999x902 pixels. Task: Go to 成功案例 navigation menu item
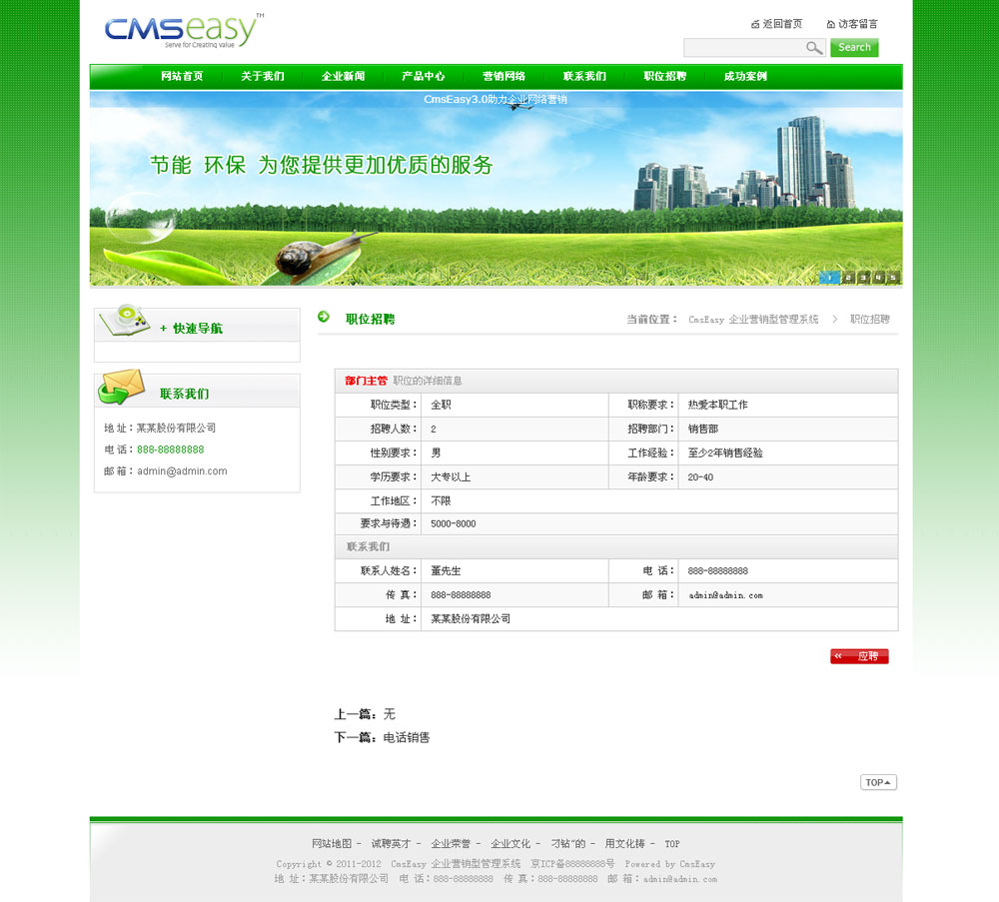[745, 77]
